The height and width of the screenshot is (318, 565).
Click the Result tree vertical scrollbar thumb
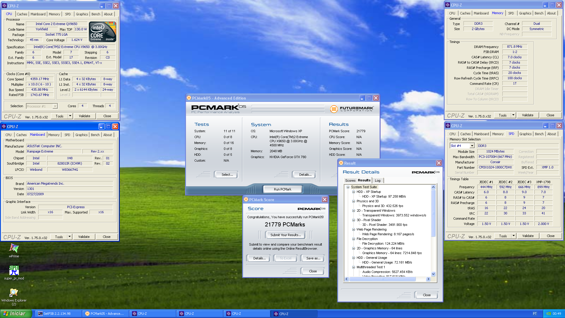[433, 213]
